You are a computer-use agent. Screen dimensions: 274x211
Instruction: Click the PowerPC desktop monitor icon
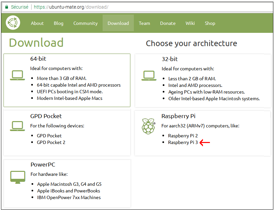[18, 177]
